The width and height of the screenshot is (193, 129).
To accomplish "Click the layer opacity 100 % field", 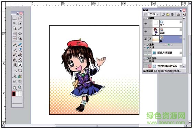I will (152, 14).
